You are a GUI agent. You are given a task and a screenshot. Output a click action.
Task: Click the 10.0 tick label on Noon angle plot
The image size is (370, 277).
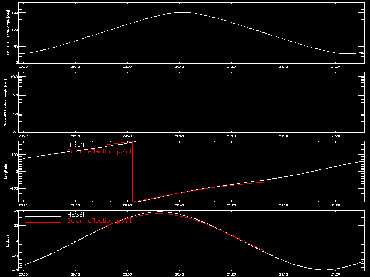tap(14, 96)
